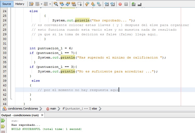Shift line right using toolbar icon

point(113,4)
